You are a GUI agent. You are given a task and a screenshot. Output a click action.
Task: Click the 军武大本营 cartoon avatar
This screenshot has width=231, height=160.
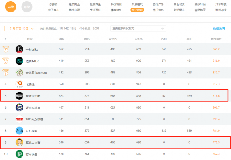pyautogui.click(x=19, y=142)
